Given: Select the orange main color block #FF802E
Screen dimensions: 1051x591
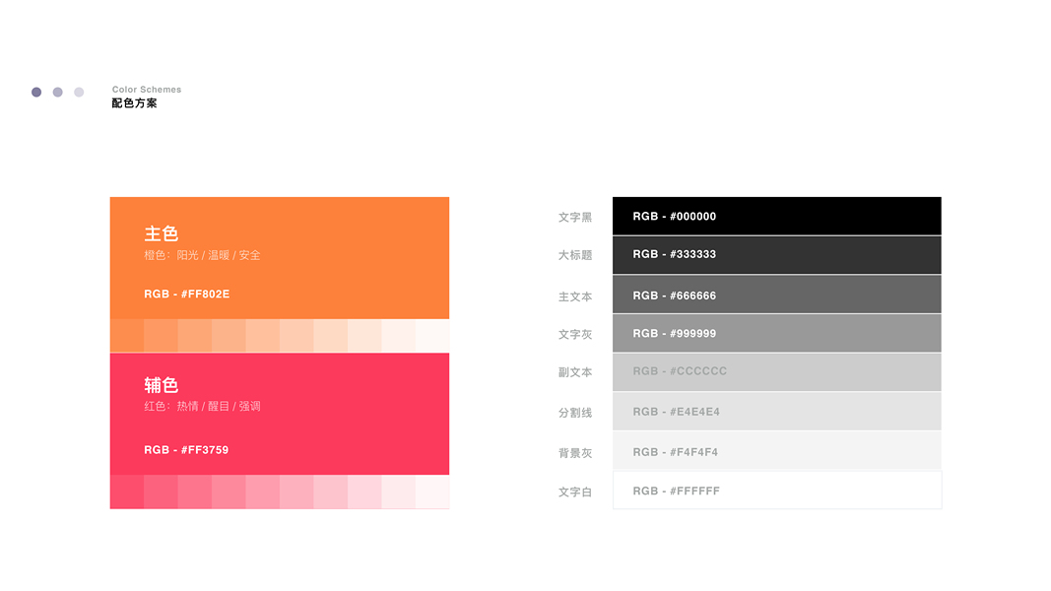Looking at the screenshot, I should coord(280,257).
